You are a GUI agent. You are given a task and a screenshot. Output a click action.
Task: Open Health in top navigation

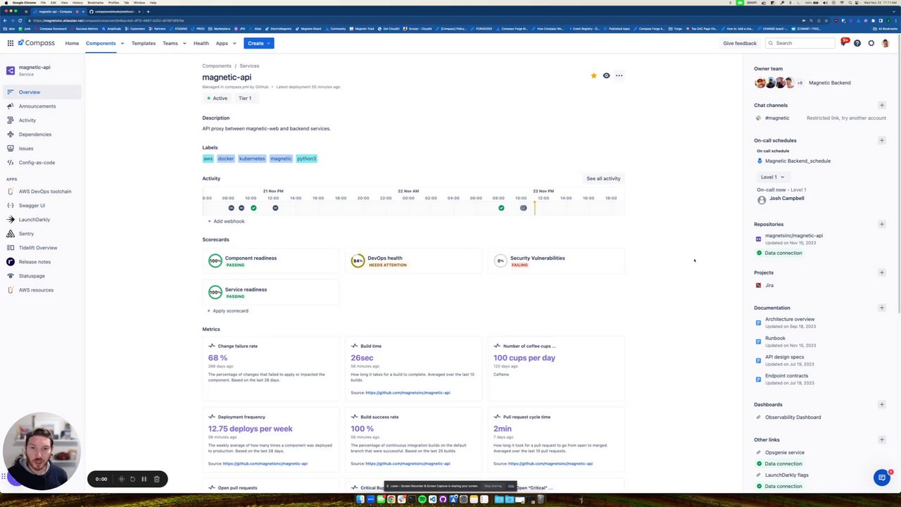pyautogui.click(x=201, y=43)
